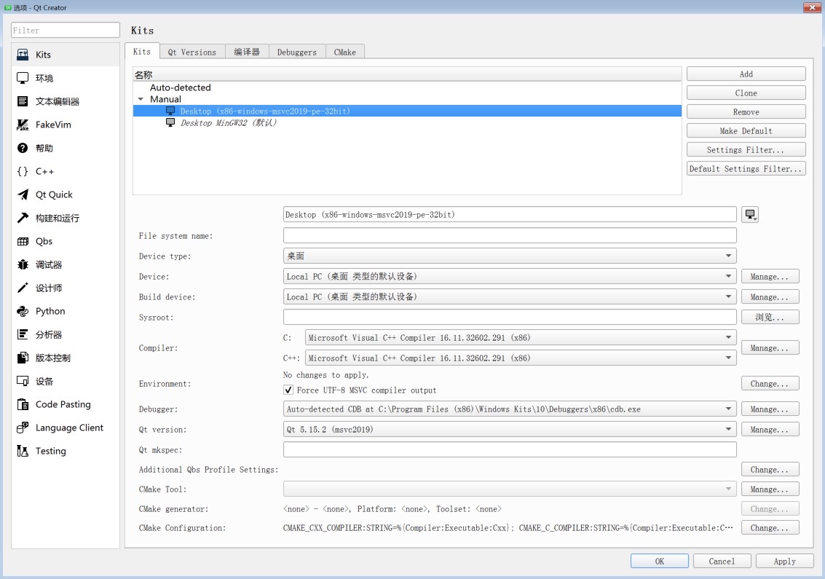Click the File system name field
The image size is (825, 579).
[x=509, y=235]
